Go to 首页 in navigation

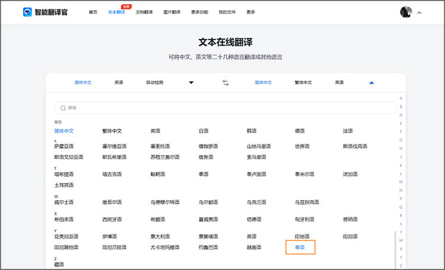[93, 12]
